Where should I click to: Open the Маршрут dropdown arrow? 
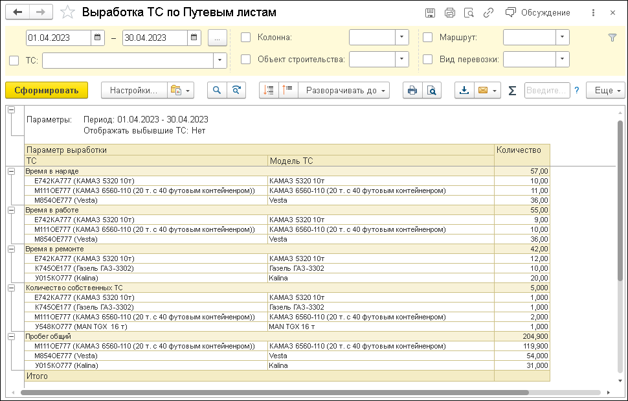click(563, 38)
